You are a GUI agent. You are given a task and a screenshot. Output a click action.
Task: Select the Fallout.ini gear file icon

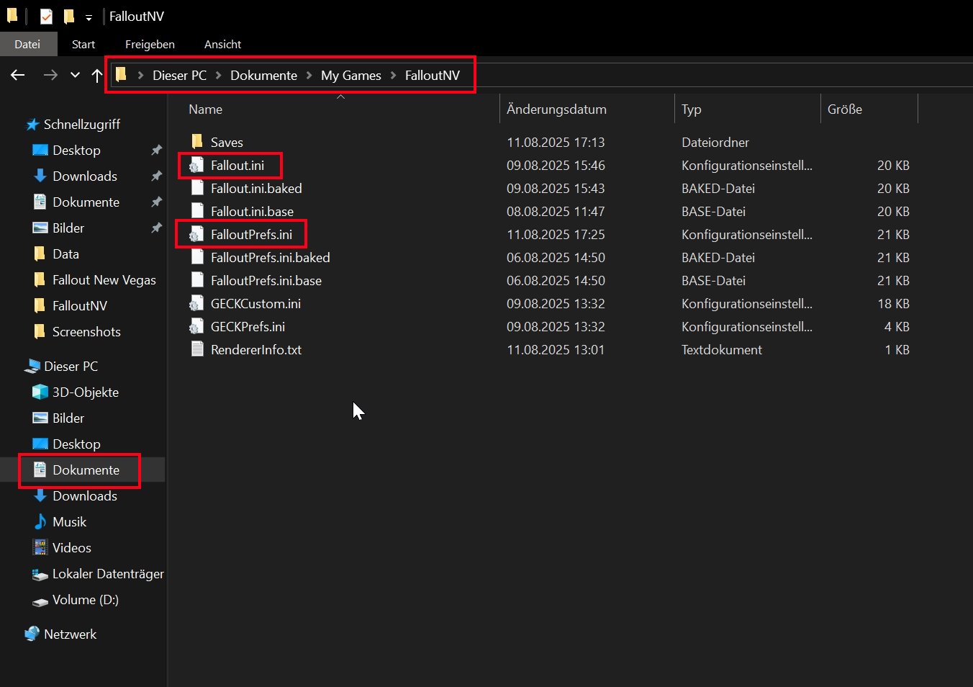[196, 166]
